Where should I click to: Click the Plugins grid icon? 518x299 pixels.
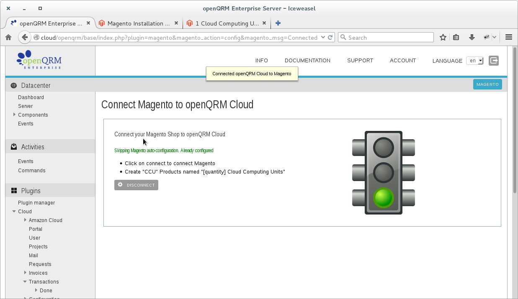pyautogui.click(x=14, y=191)
